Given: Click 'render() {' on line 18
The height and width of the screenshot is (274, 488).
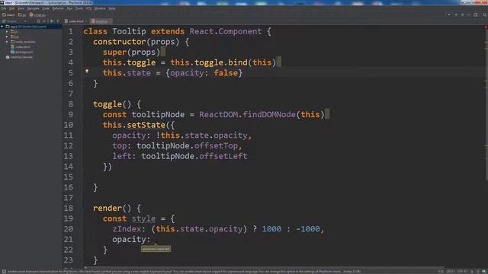Looking at the screenshot, I should point(117,208).
